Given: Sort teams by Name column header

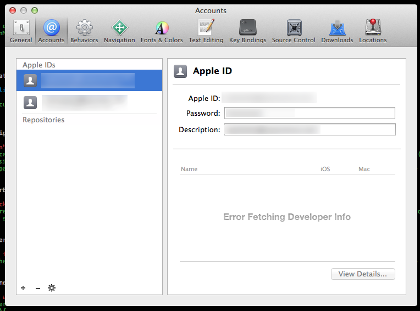Looking at the screenshot, I should click(x=189, y=169).
